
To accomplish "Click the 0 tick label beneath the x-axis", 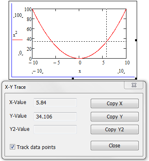I will click(x=80, y=63).
